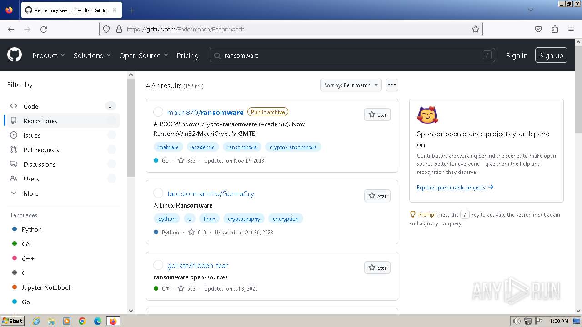This screenshot has width=582, height=327.
Task: Bookmark this page with the star icon
Action: [x=476, y=29]
